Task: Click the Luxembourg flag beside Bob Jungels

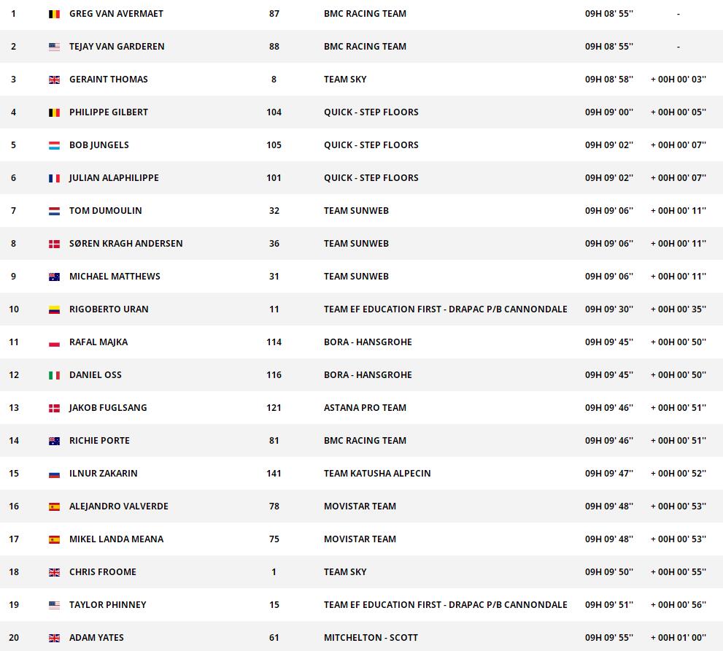Action: click(x=54, y=145)
